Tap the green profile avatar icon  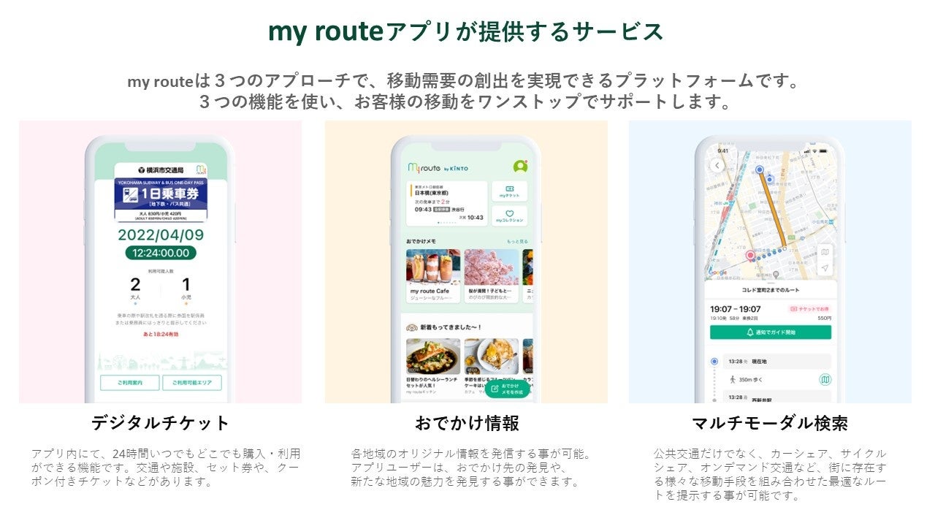520,167
